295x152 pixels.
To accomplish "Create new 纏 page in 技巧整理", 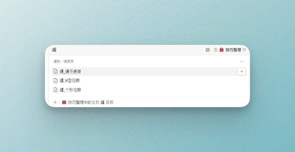I will (91, 102).
